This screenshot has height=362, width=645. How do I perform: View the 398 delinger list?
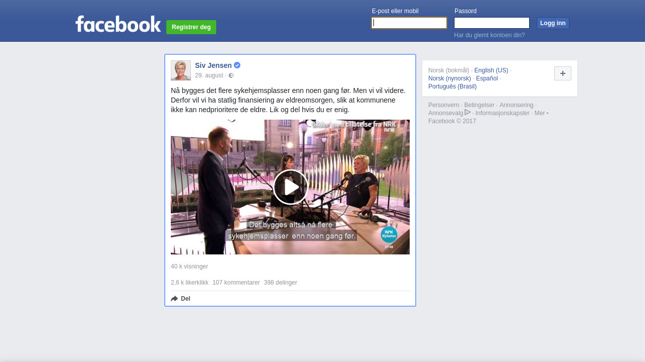tap(281, 283)
